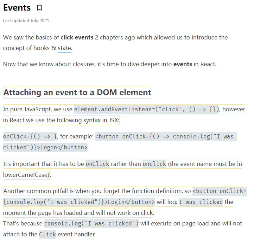Screen dimensions: 260x242
Task: Open the underlined "state" link
Action: coord(64,48)
